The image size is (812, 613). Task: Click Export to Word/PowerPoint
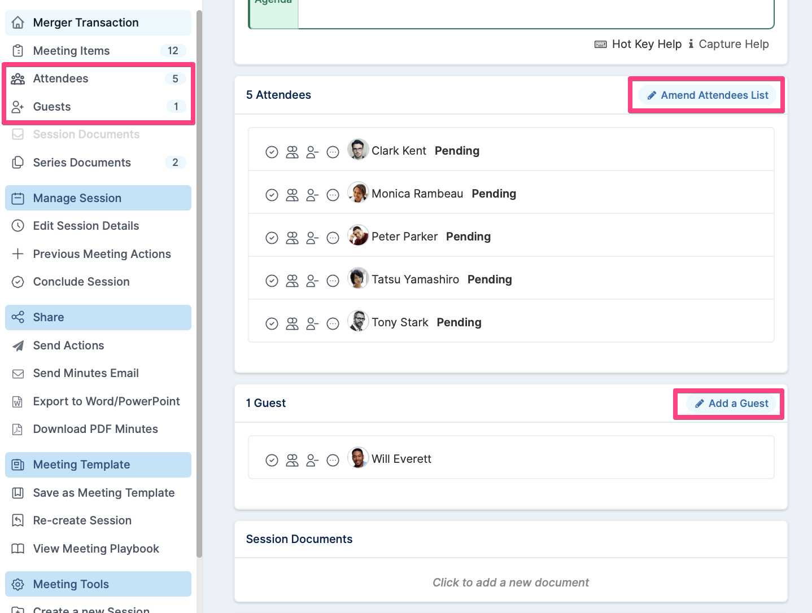pyautogui.click(x=98, y=401)
